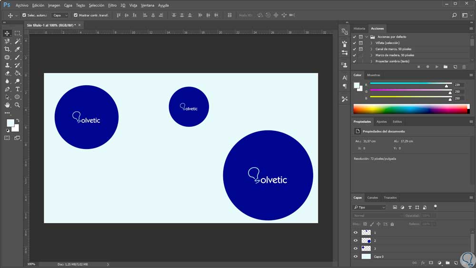Hide layer 1 using its eye icon

coord(355,232)
